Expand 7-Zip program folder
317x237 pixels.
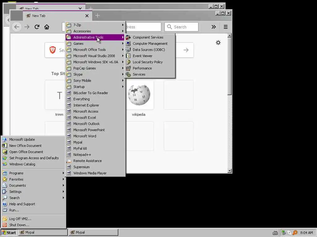click(x=95, y=25)
